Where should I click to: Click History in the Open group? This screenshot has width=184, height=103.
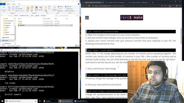[x=60, y=11]
